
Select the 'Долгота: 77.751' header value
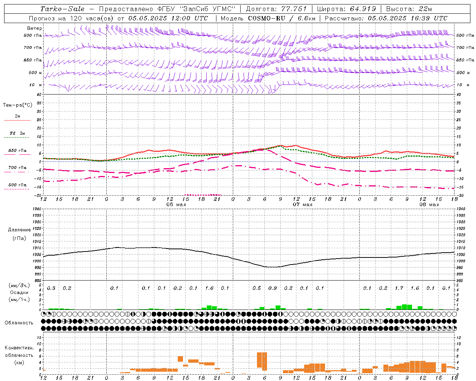276,9
